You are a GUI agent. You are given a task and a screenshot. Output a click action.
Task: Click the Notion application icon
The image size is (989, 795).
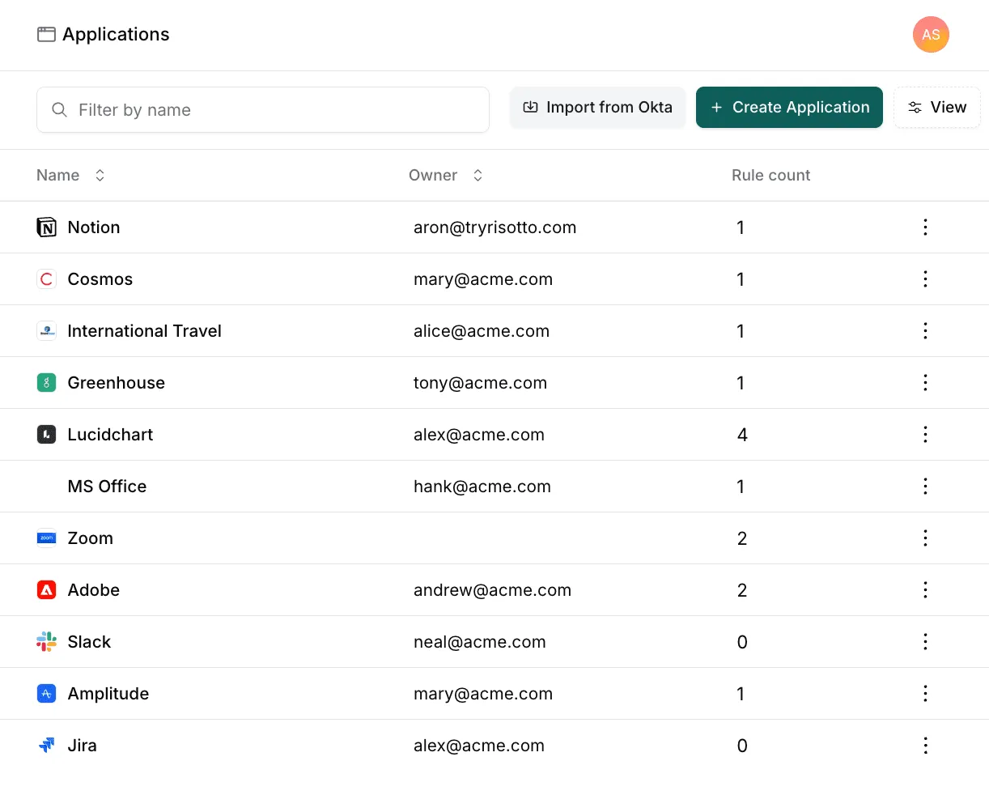46,227
